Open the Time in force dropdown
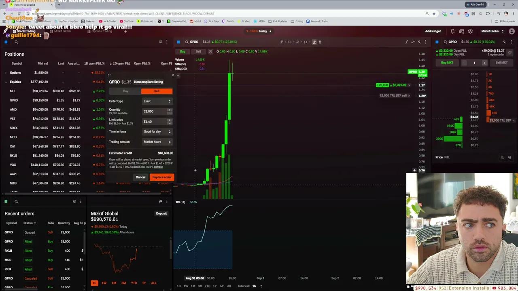Viewport: 518px width, 291px height. click(157, 132)
